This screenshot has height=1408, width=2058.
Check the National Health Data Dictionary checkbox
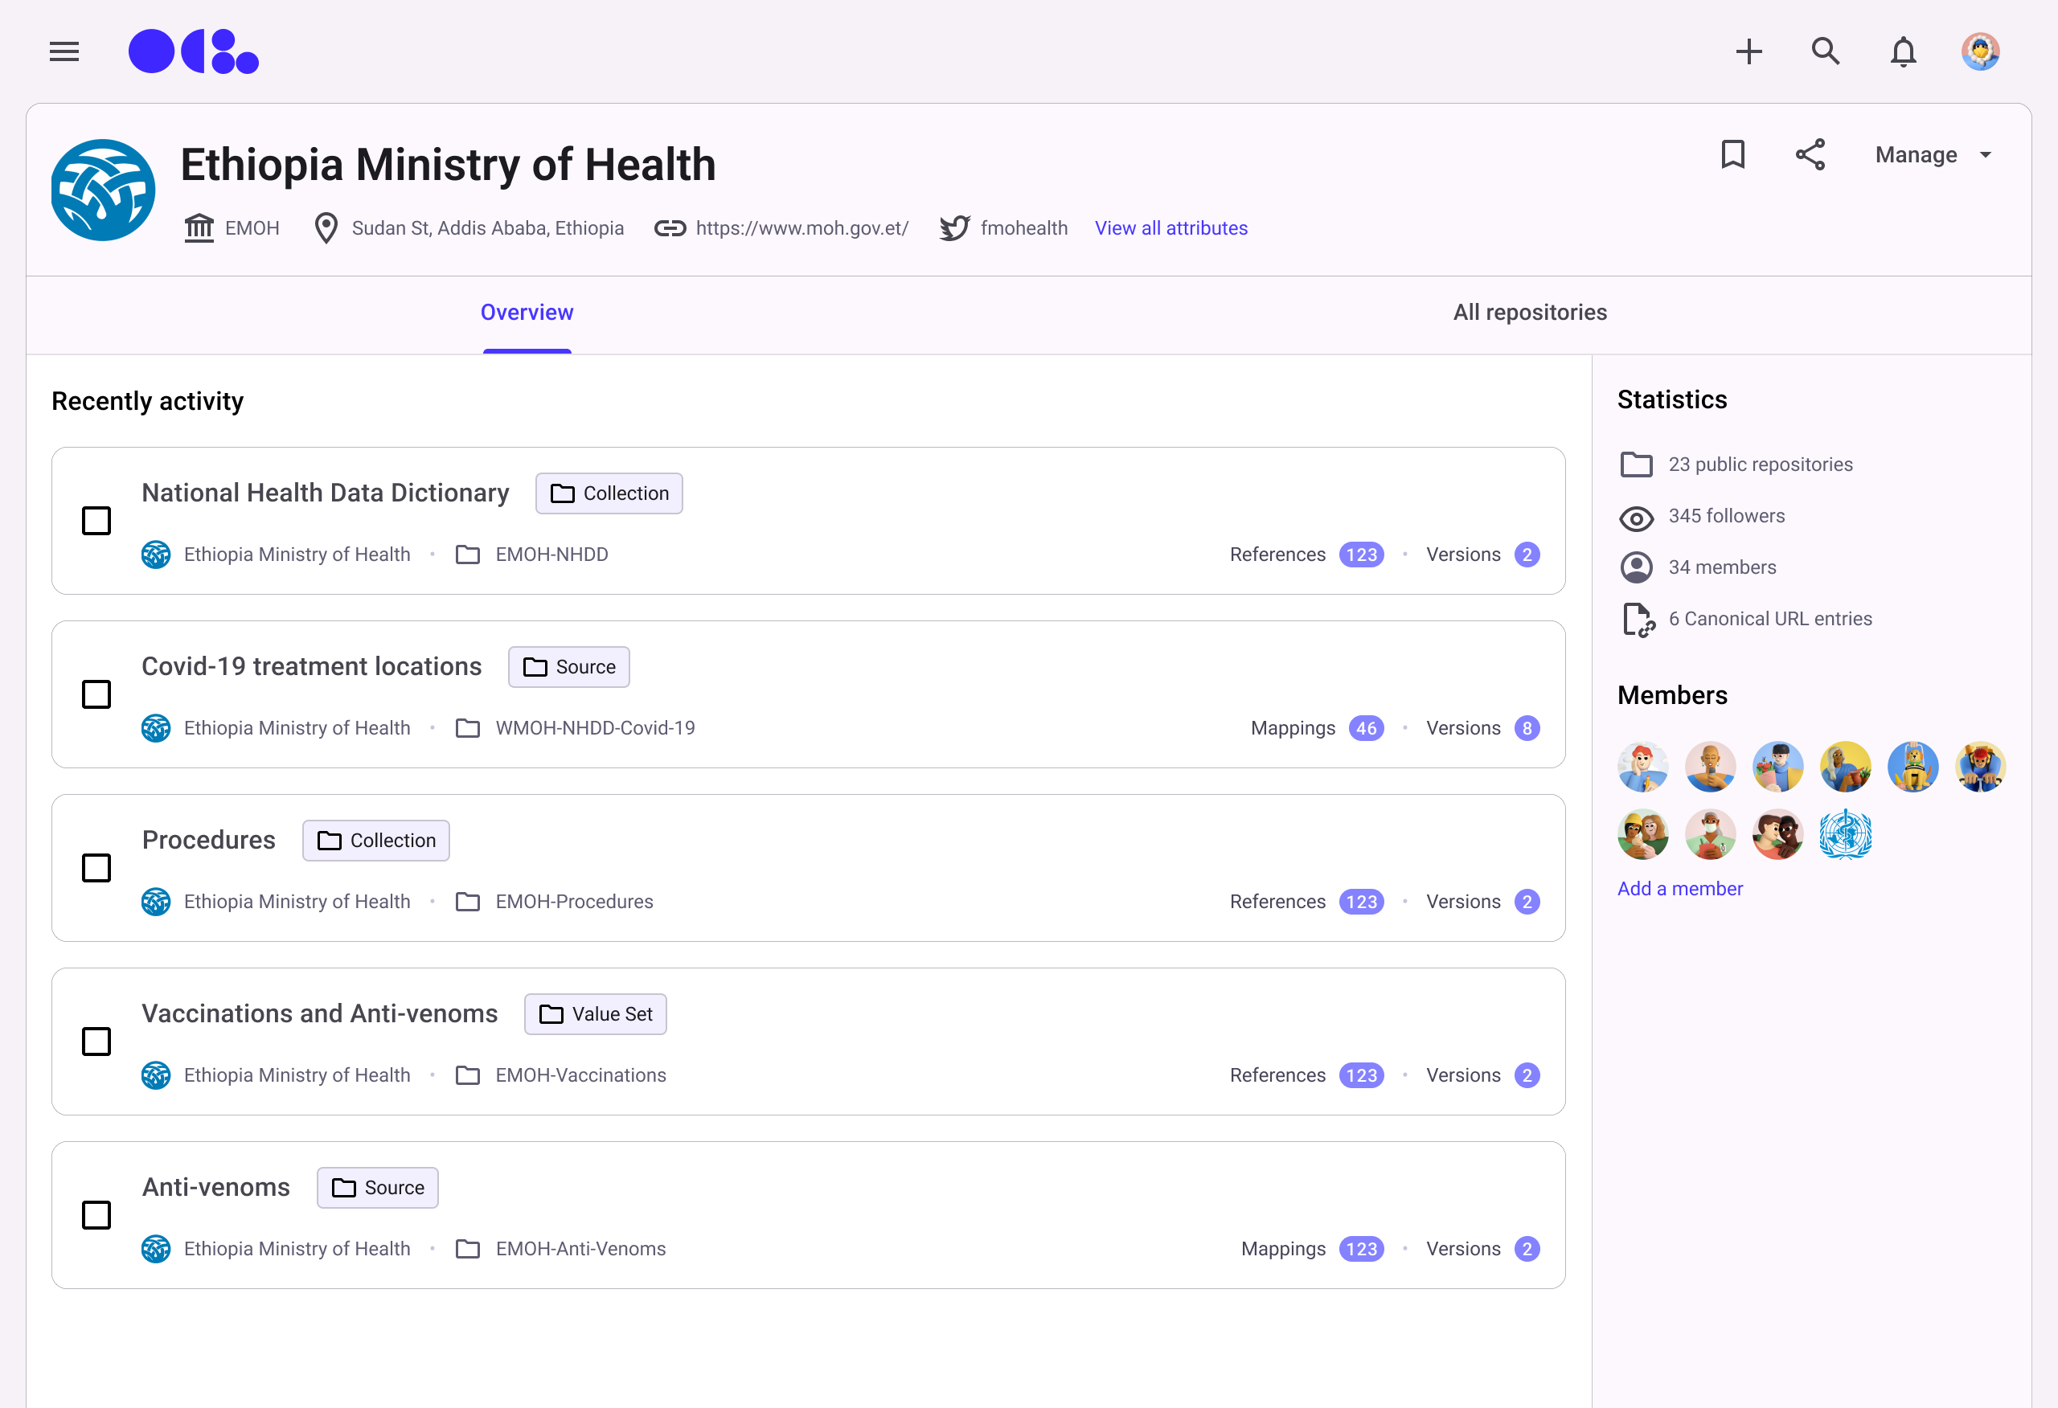(96, 521)
